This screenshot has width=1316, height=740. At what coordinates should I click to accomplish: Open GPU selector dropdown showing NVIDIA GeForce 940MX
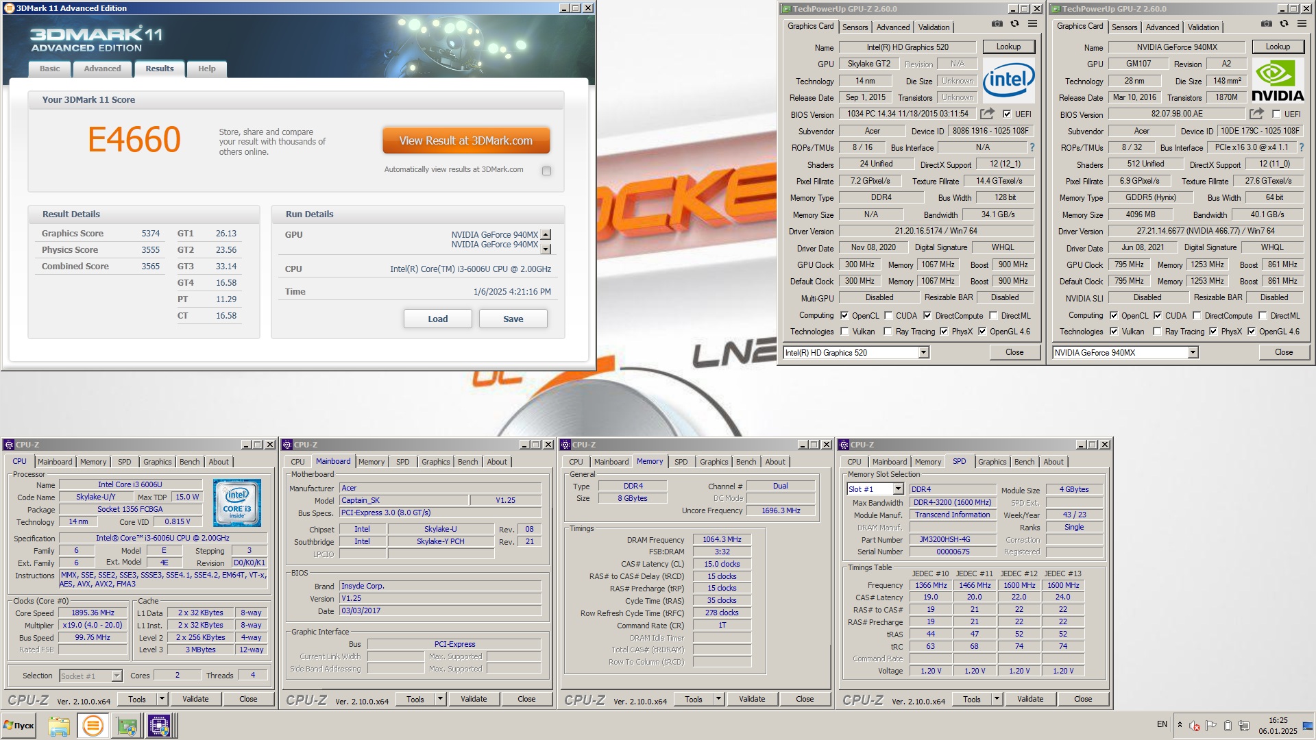click(x=1125, y=352)
